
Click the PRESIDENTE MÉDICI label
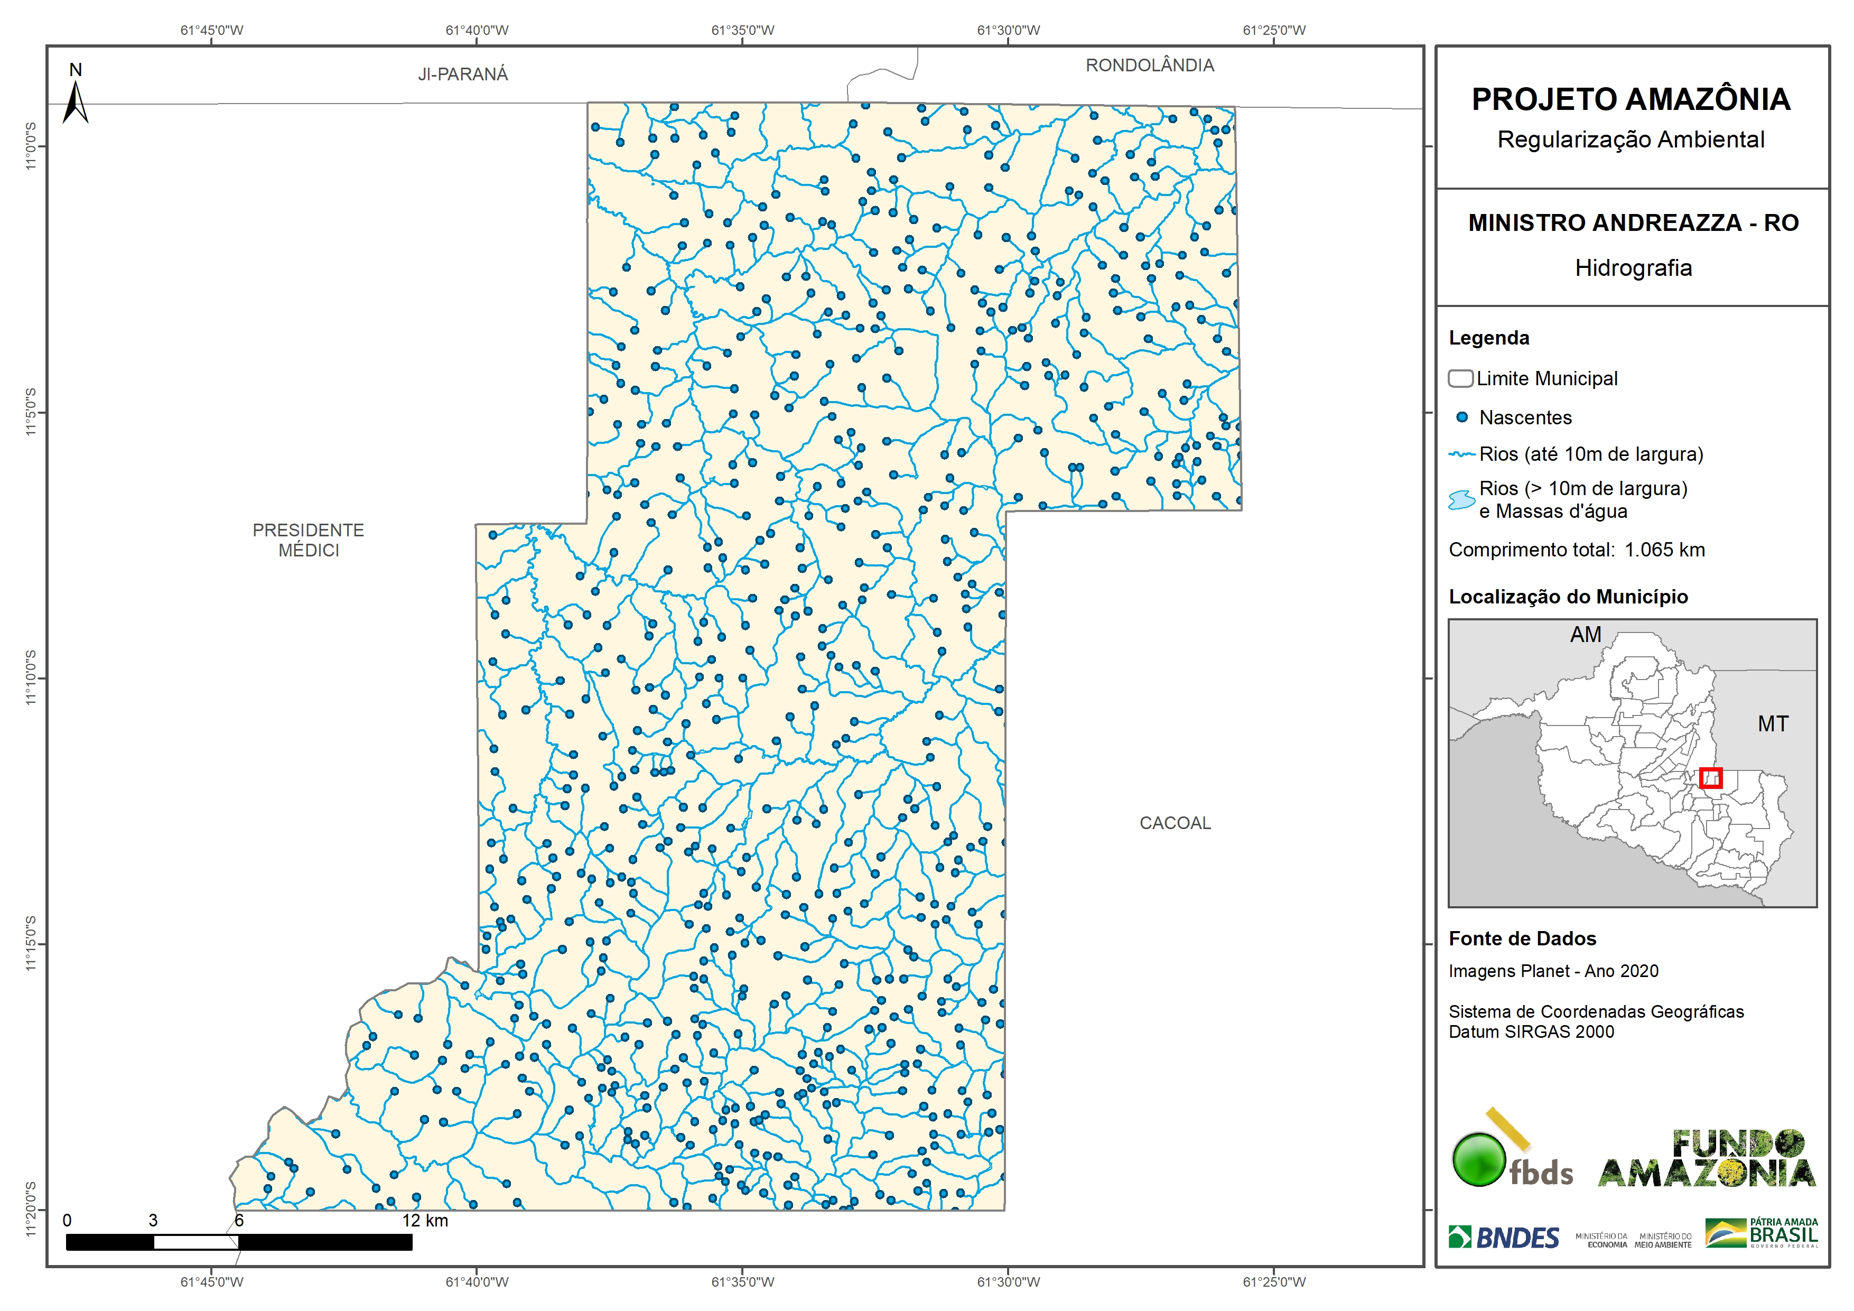coord(309,540)
